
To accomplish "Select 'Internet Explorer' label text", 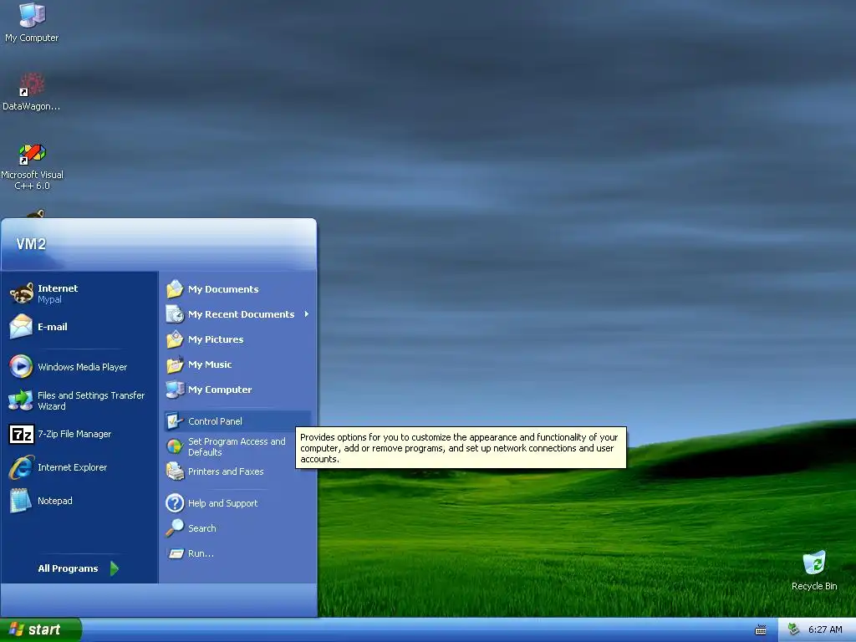I will point(72,467).
